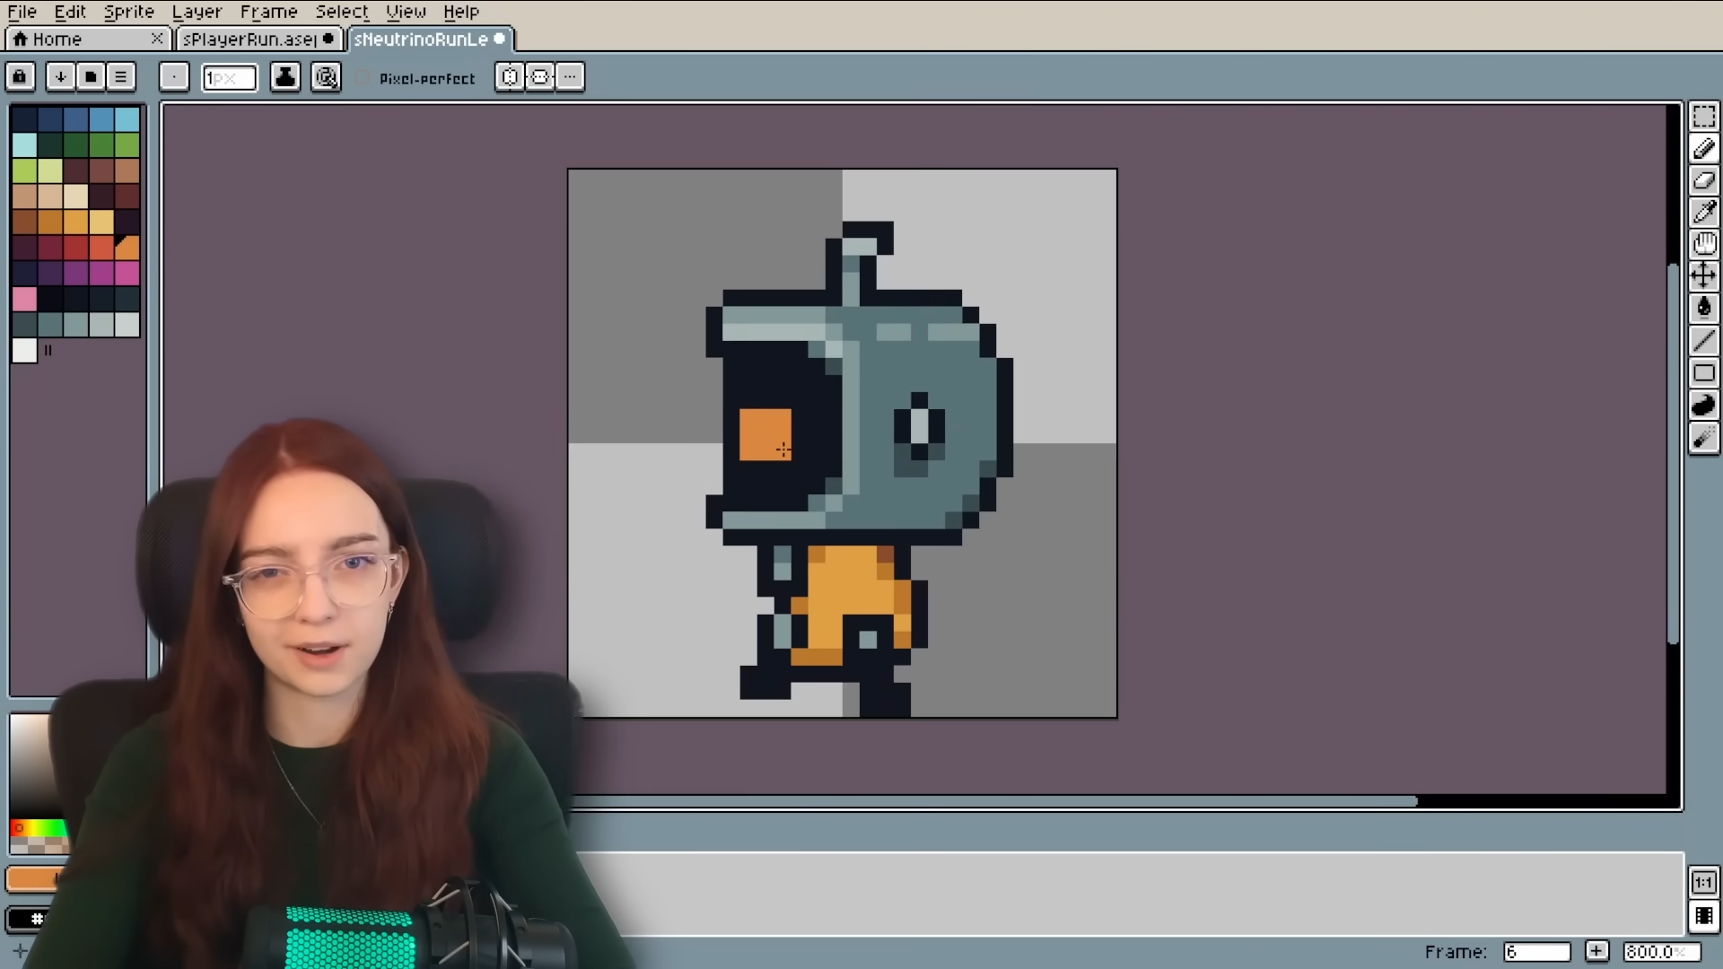The height and width of the screenshot is (969, 1723).
Task: Open the Sprite menu
Action: (129, 12)
